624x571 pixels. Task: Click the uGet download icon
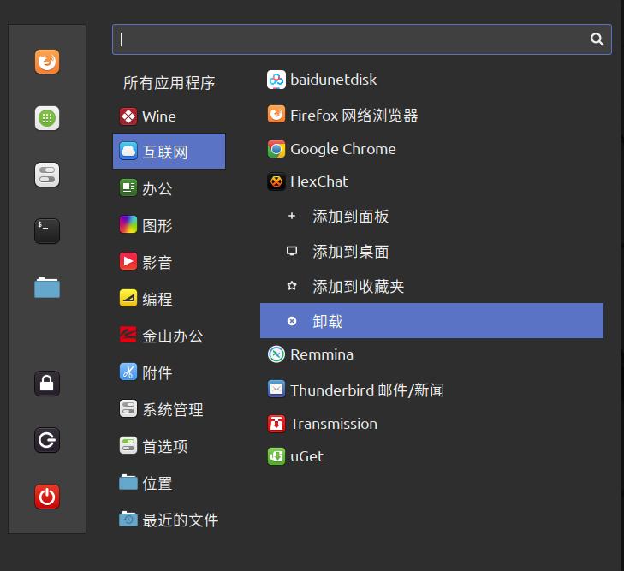pyautogui.click(x=276, y=456)
